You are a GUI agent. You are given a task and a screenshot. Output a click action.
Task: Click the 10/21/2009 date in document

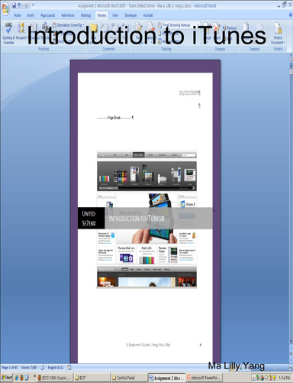(189, 93)
